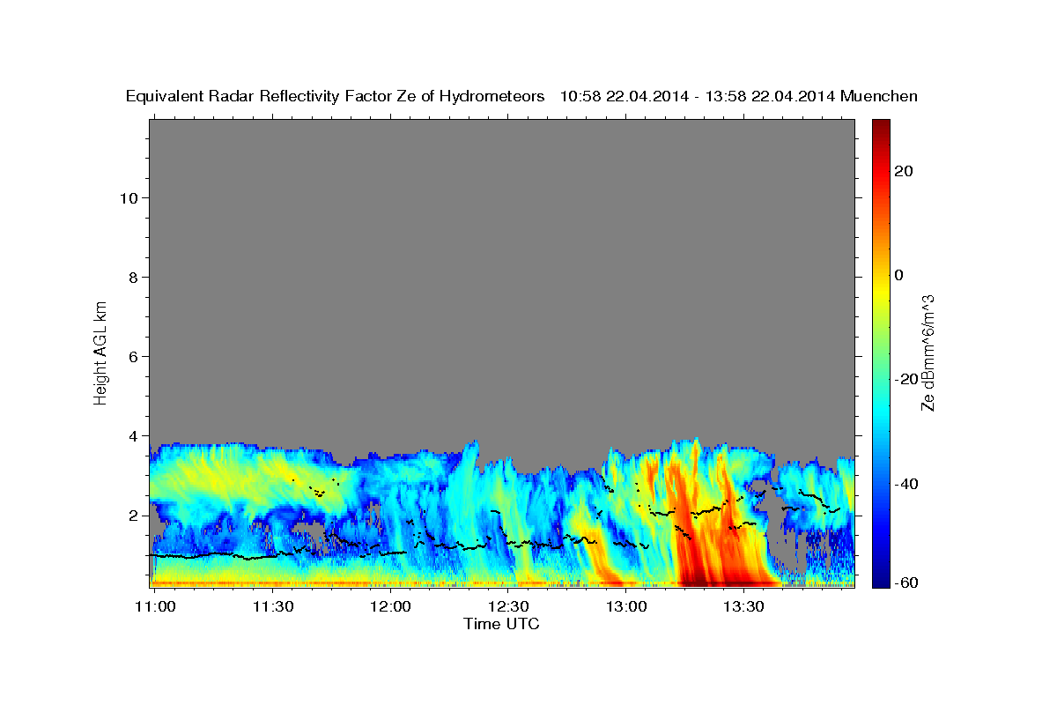Image resolution: width=1057 pixels, height=705 pixels.
Task: Click the '13:30' time tick label
Action: (743, 606)
